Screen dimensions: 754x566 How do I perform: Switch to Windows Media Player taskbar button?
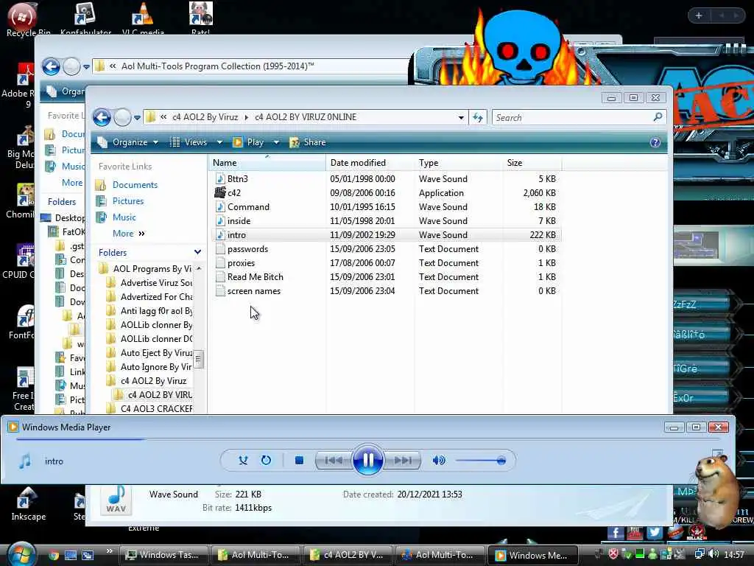click(x=532, y=555)
